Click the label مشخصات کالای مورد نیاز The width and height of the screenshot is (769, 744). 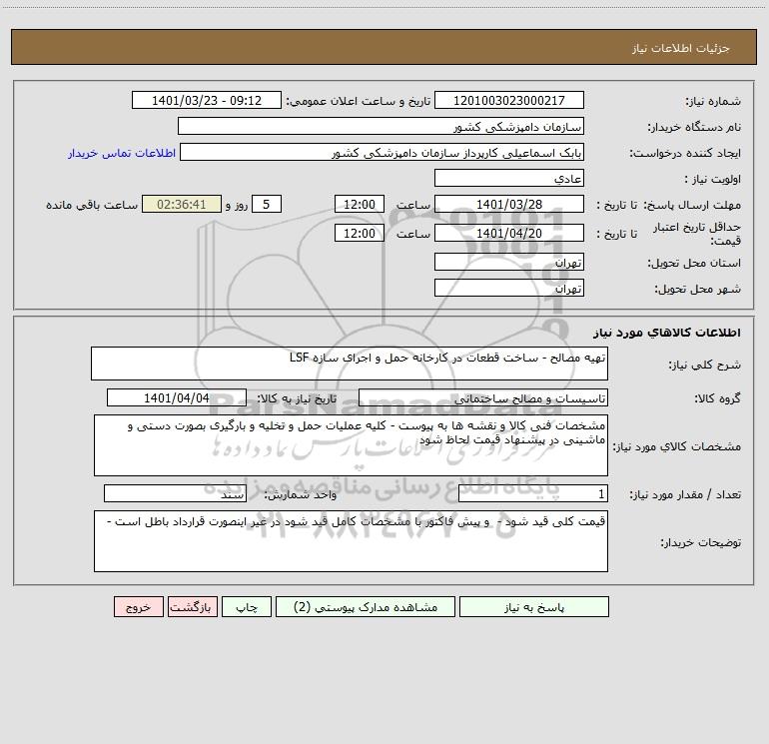[679, 446]
